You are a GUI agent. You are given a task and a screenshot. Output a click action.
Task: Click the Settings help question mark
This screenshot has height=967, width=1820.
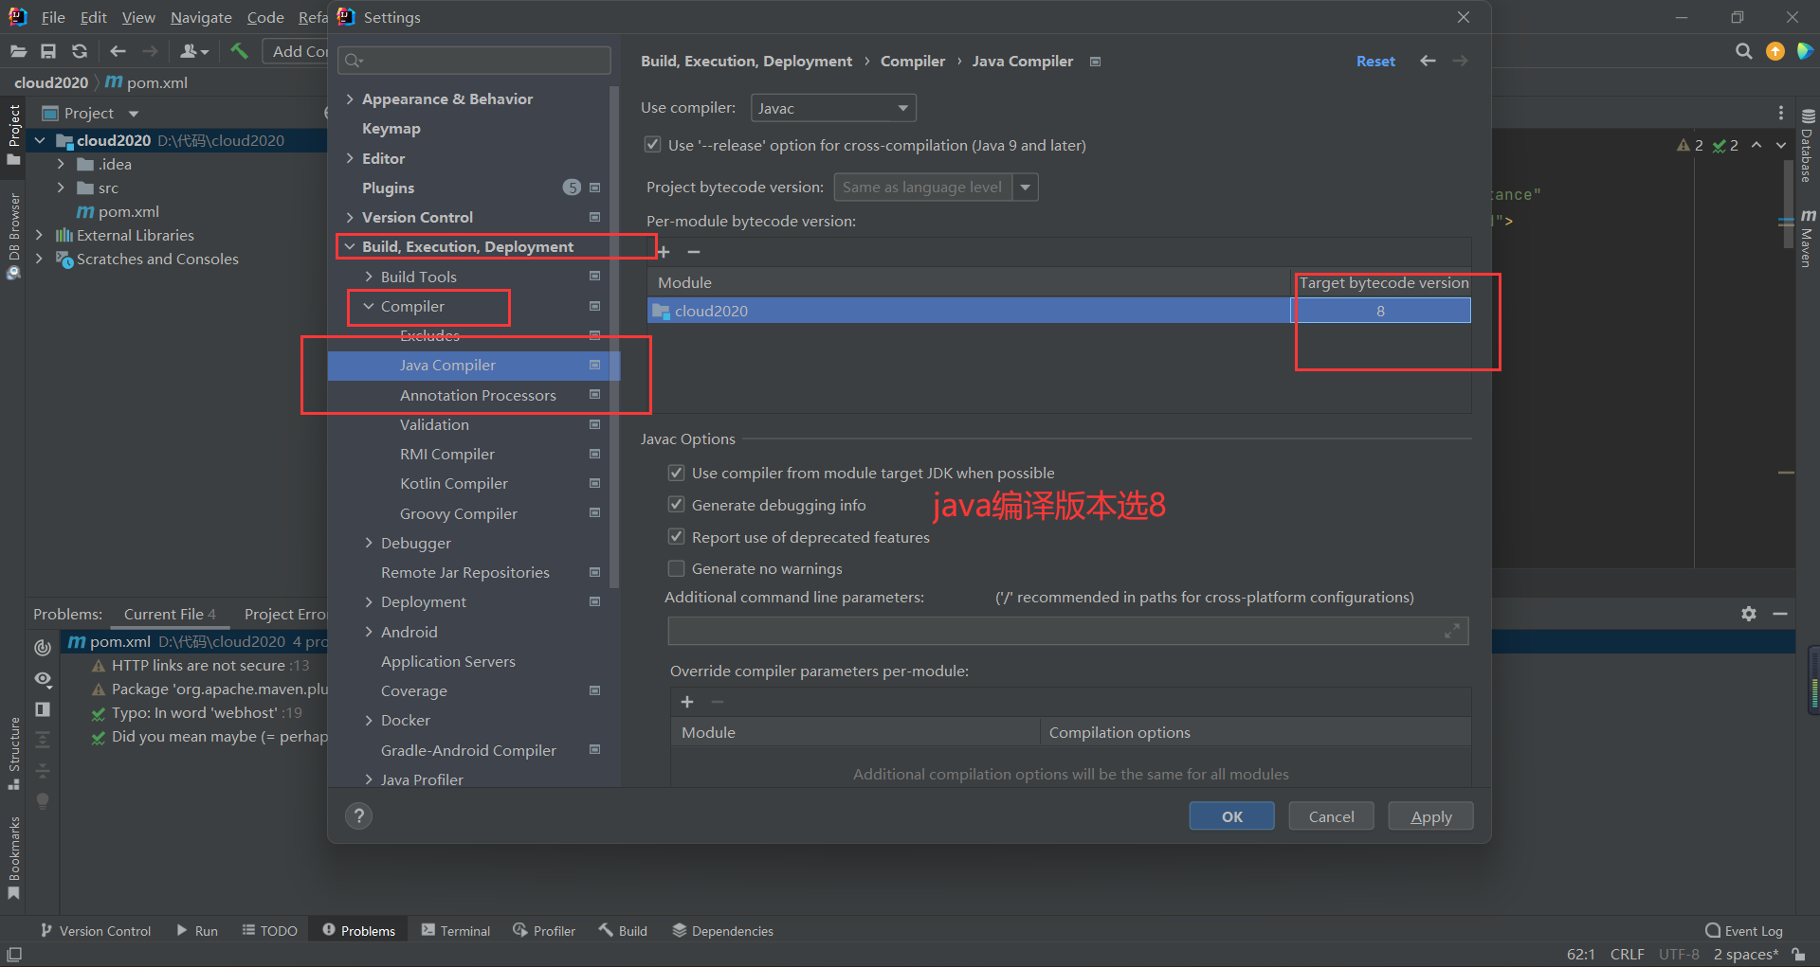(x=358, y=816)
